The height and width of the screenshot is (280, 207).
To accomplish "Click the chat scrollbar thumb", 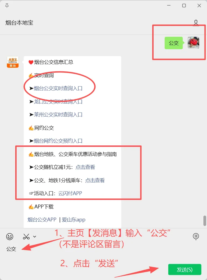I will click(205, 221).
